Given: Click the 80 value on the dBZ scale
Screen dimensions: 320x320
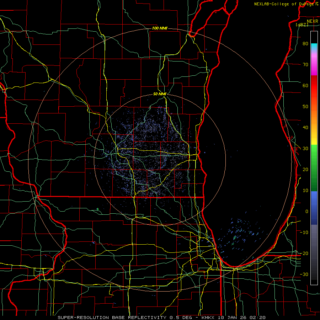Looking at the screenshot, I should click(305, 44).
